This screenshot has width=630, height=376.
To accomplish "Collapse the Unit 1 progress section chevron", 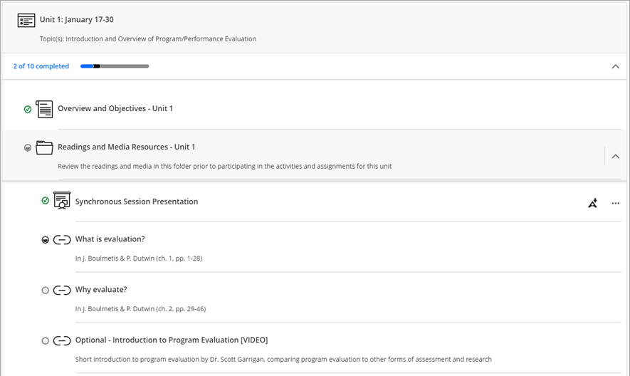I will point(616,66).
